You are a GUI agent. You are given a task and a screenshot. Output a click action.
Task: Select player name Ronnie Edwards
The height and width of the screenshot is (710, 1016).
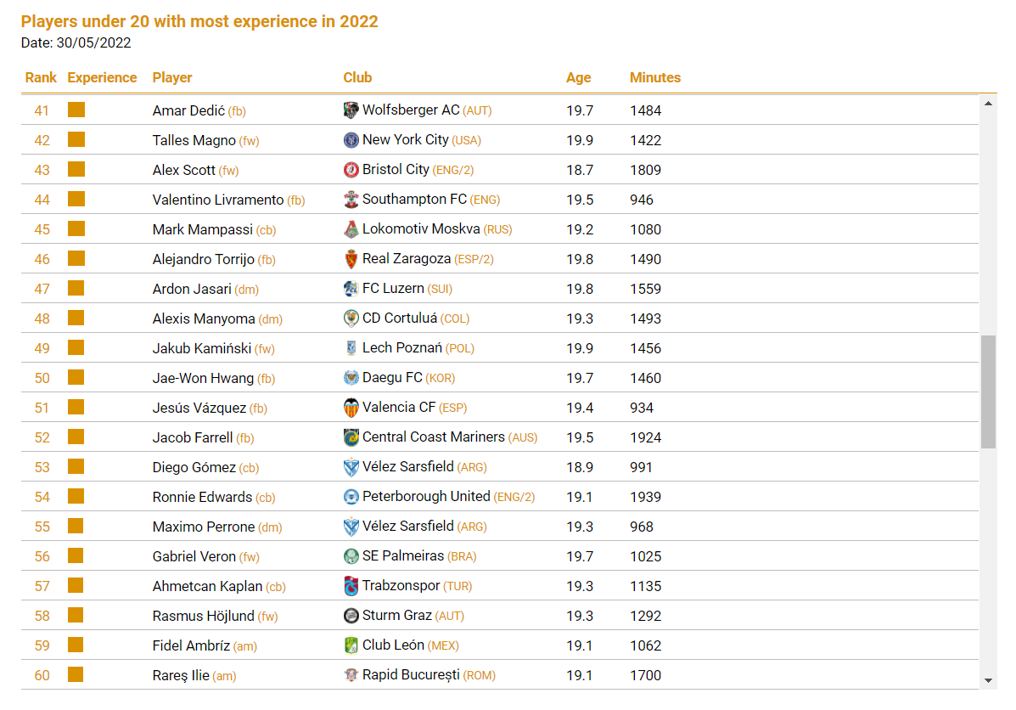pos(202,498)
